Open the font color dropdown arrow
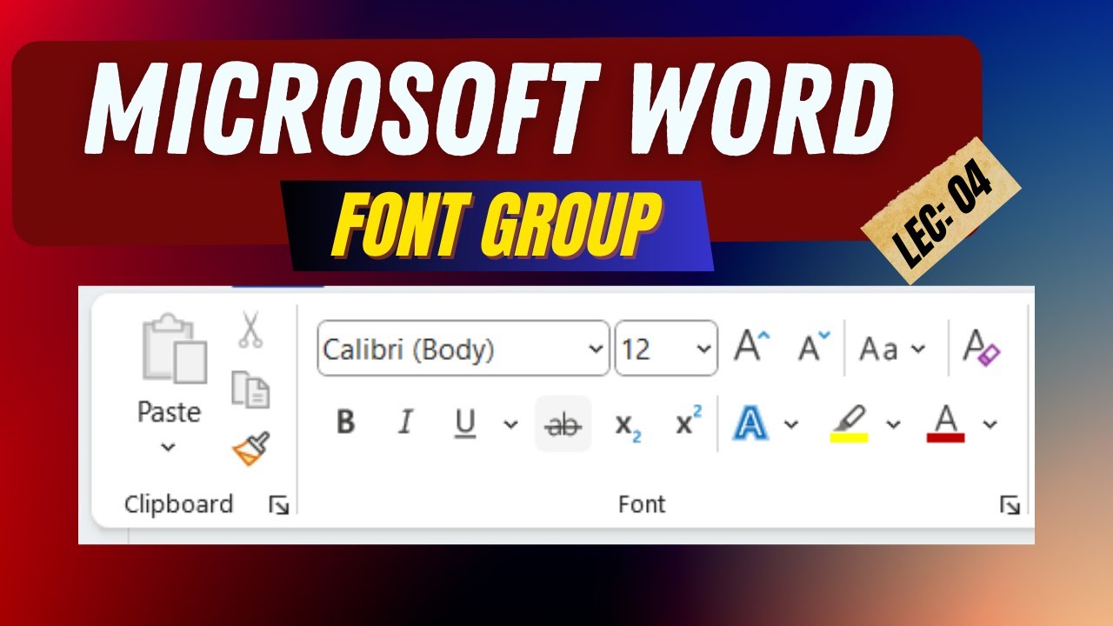The width and height of the screenshot is (1113, 626). tap(990, 424)
